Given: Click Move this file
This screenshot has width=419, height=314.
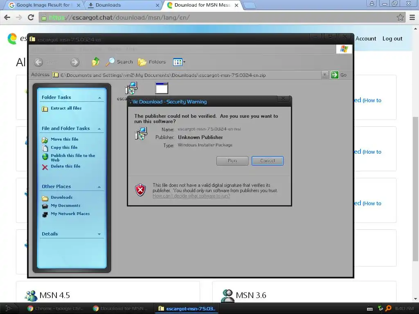Looking at the screenshot, I should click(64, 139).
